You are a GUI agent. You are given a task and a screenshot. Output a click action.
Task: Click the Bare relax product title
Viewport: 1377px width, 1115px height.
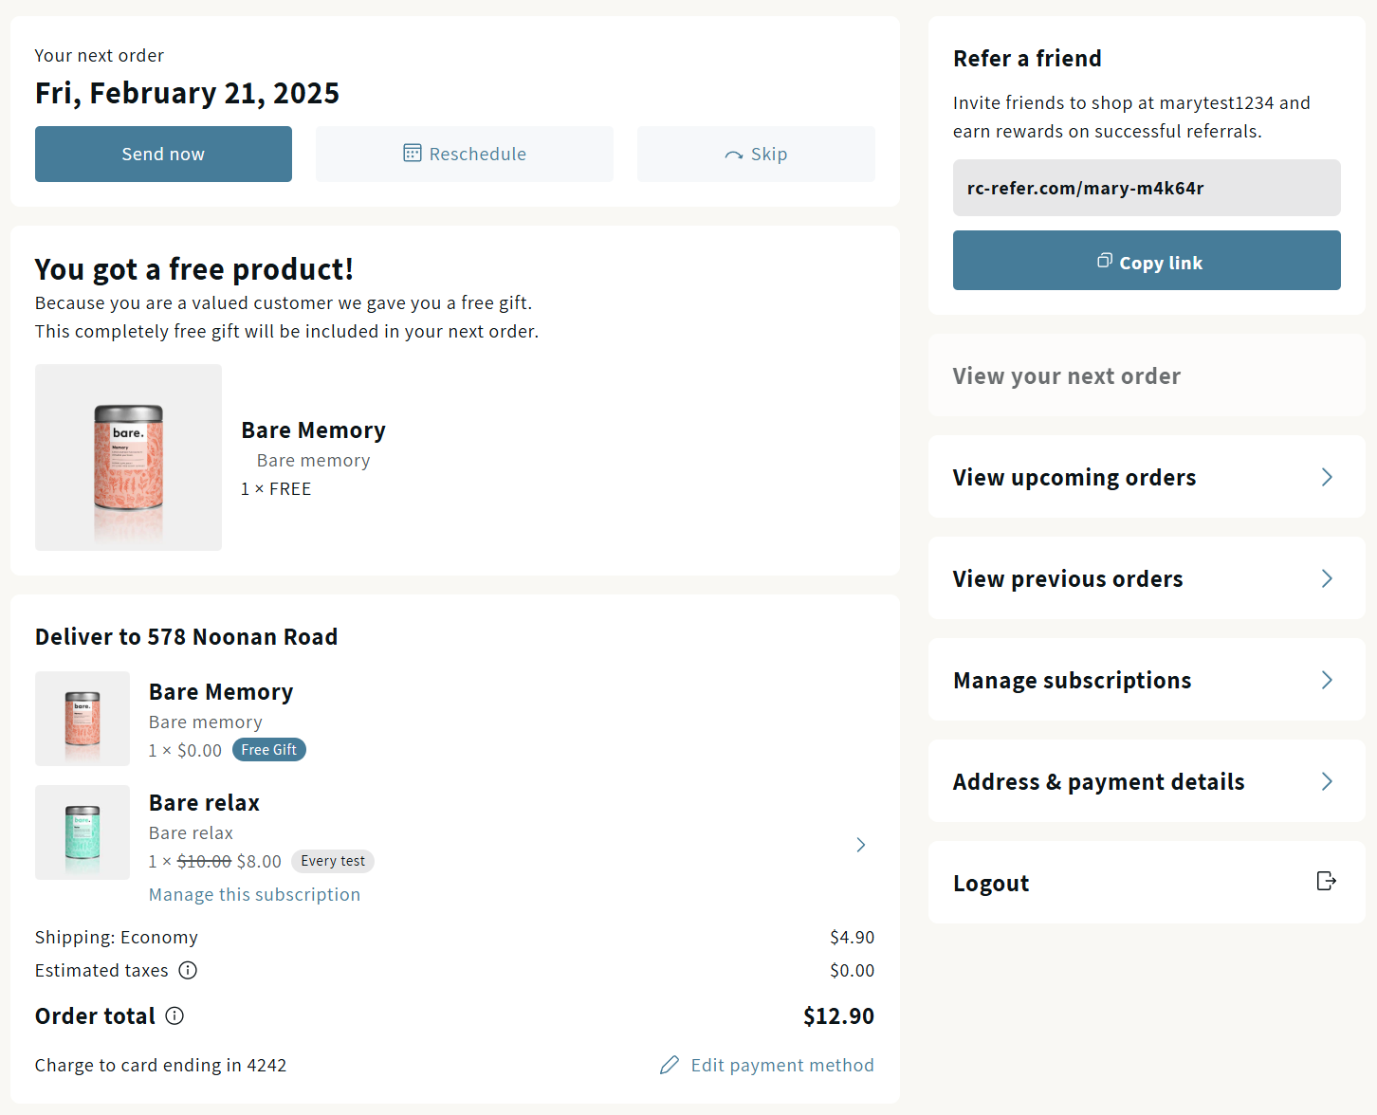pyautogui.click(x=204, y=802)
